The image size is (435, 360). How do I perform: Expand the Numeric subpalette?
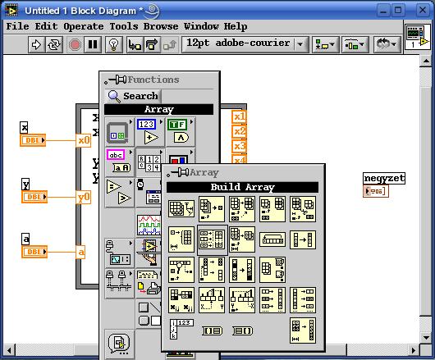tap(150, 132)
